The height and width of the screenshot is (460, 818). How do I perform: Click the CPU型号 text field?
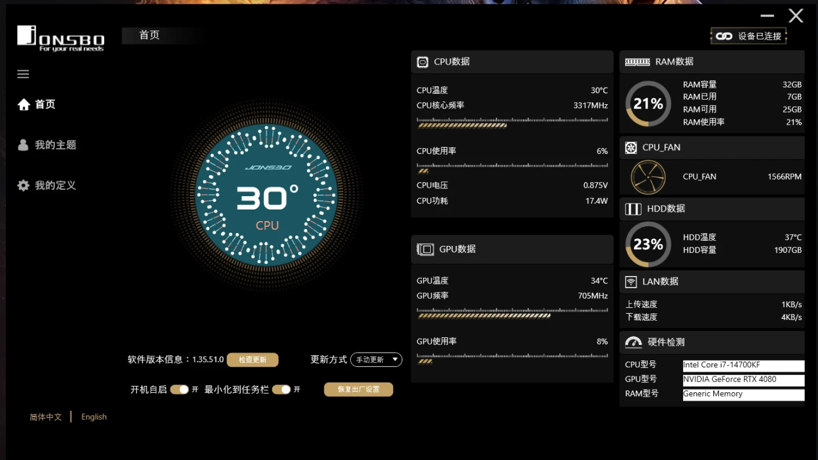click(x=743, y=365)
